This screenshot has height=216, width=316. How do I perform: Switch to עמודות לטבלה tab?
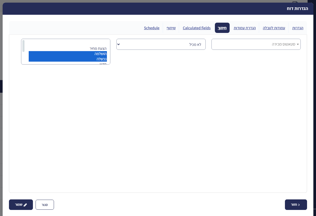tap(274, 28)
